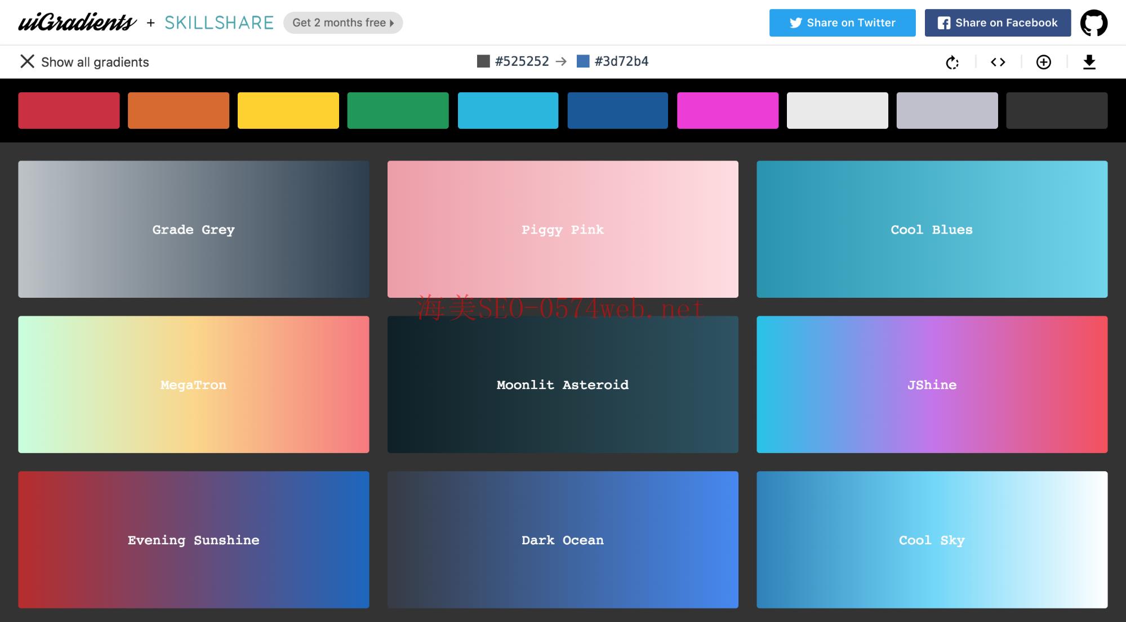The width and height of the screenshot is (1126, 622).
Task: Dismiss the gradient filter with the X icon
Action: 26,61
